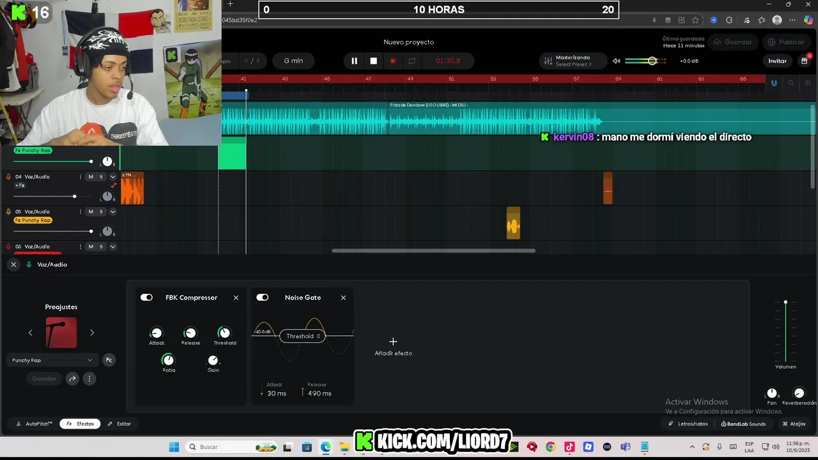Pause playback with the pause button
818x460 pixels.
[x=354, y=61]
